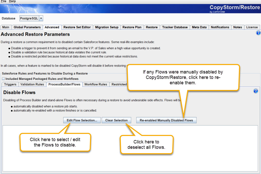Open the Notifications tab
This screenshot has width=261, height=174.
point(220,27)
